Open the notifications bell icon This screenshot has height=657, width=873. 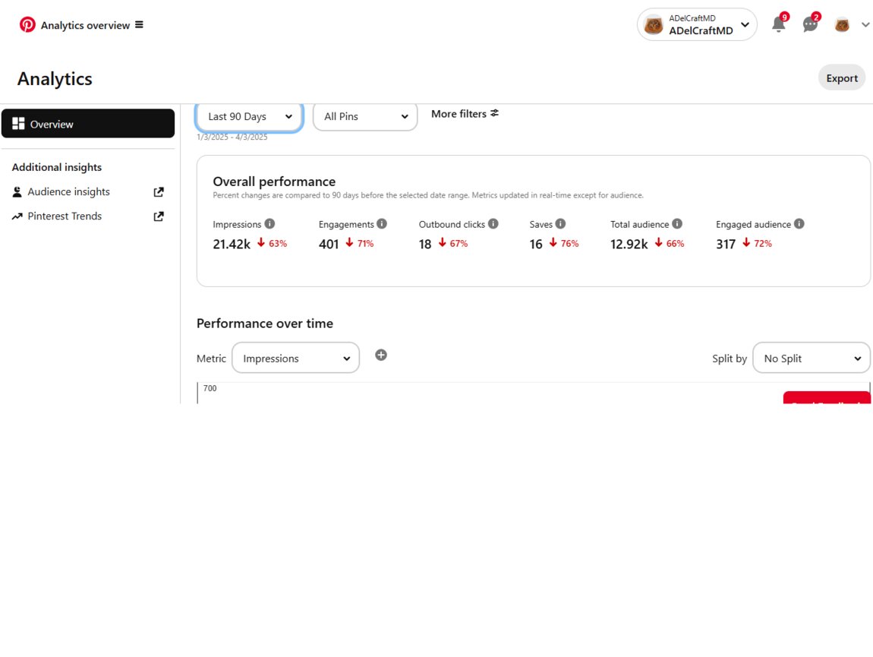(x=778, y=25)
